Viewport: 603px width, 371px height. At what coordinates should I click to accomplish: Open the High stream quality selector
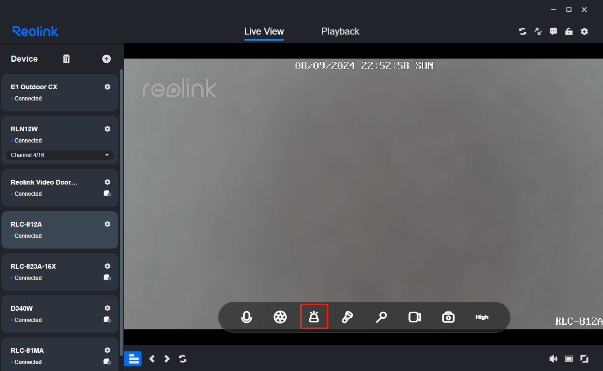pyautogui.click(x=482, y=317)
